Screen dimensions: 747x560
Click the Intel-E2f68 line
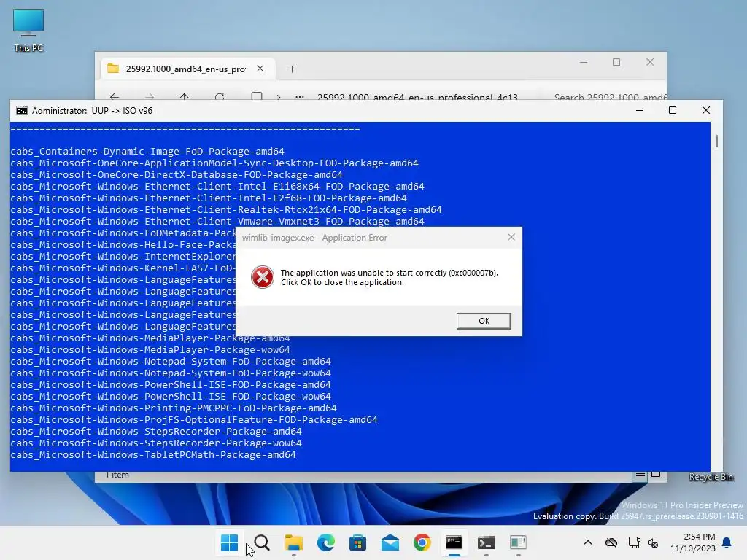click(x=209, y=198)
